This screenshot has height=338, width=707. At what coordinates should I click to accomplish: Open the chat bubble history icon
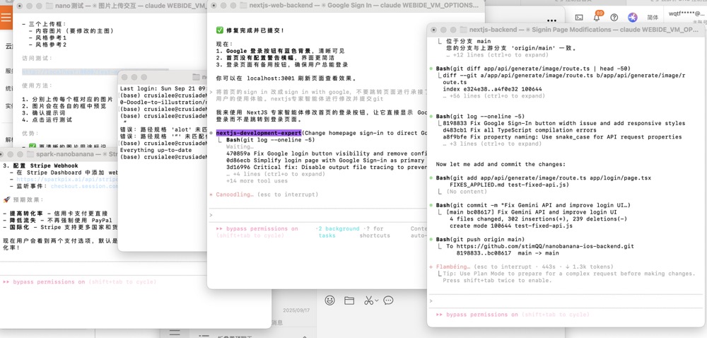click(x=388, y=301)
